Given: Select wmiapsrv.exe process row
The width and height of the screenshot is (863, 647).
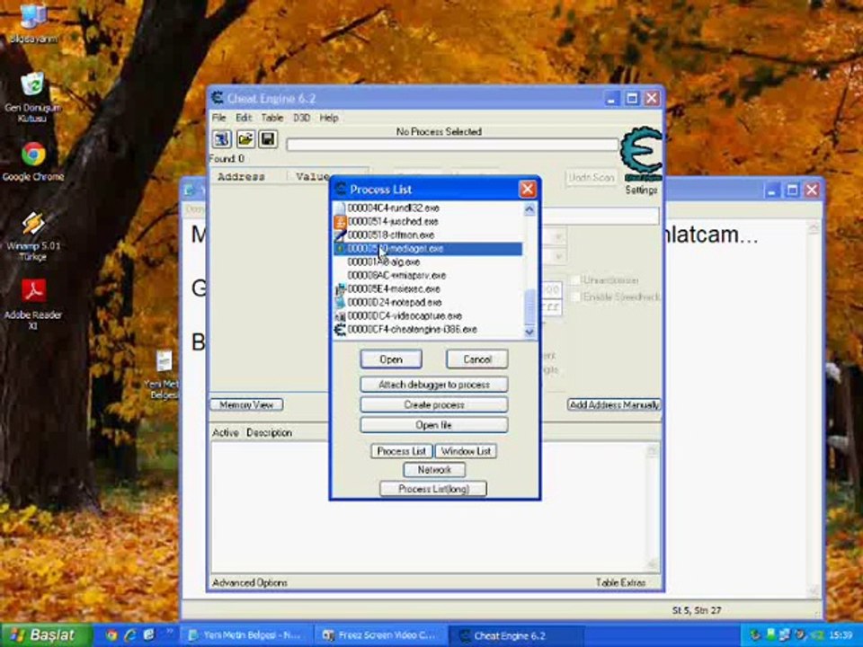Looking at the screenshot, I should coord(427,276).
